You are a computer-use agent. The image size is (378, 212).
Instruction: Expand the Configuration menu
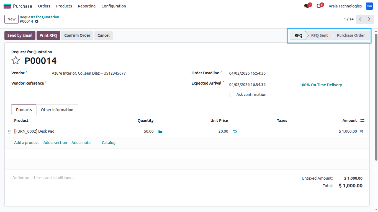114,6
